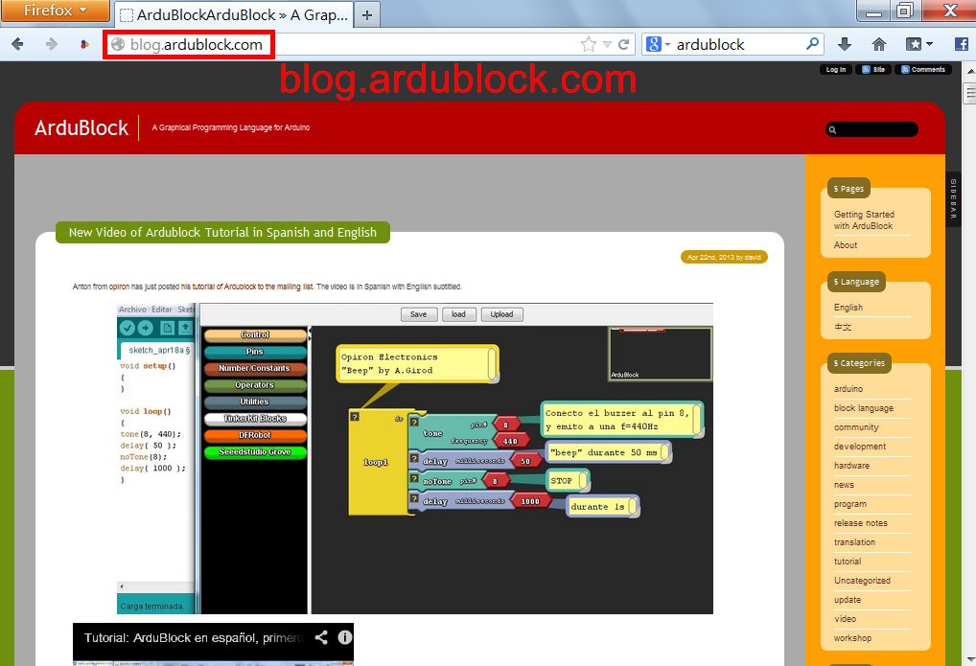976x666 pixels.
Task: Open the Comments RSS feed button
Action: (923, 70)
